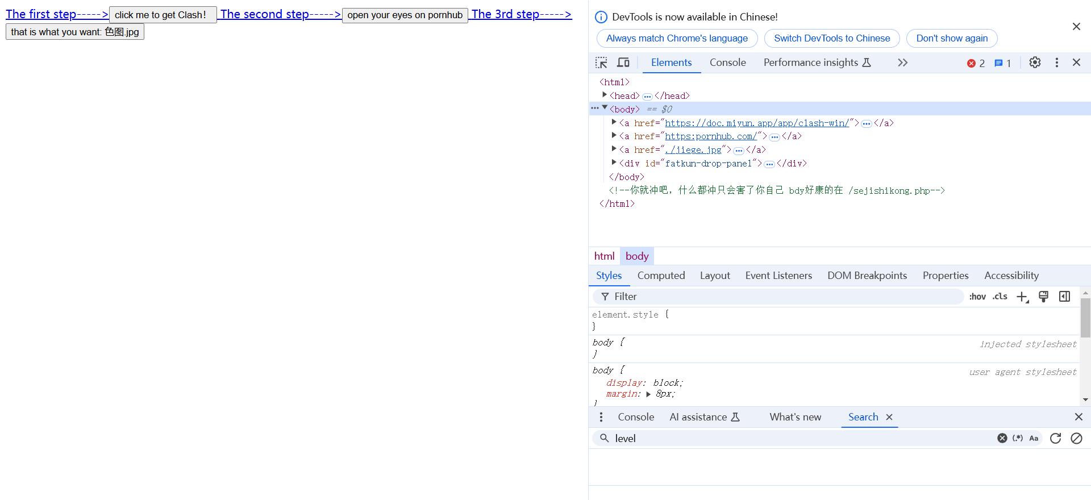Expand the head element node
The width and height of the screenshot is (1091, 500).
pyautogui.click(x=605, y=95)
